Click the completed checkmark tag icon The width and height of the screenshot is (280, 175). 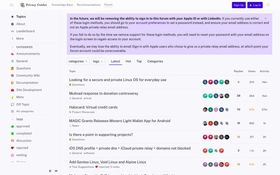click(12, 133)
